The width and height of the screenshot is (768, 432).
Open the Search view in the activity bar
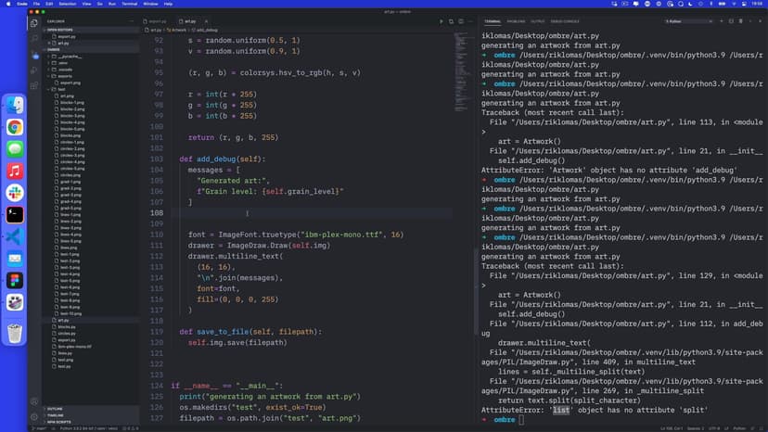coord(34,39)
